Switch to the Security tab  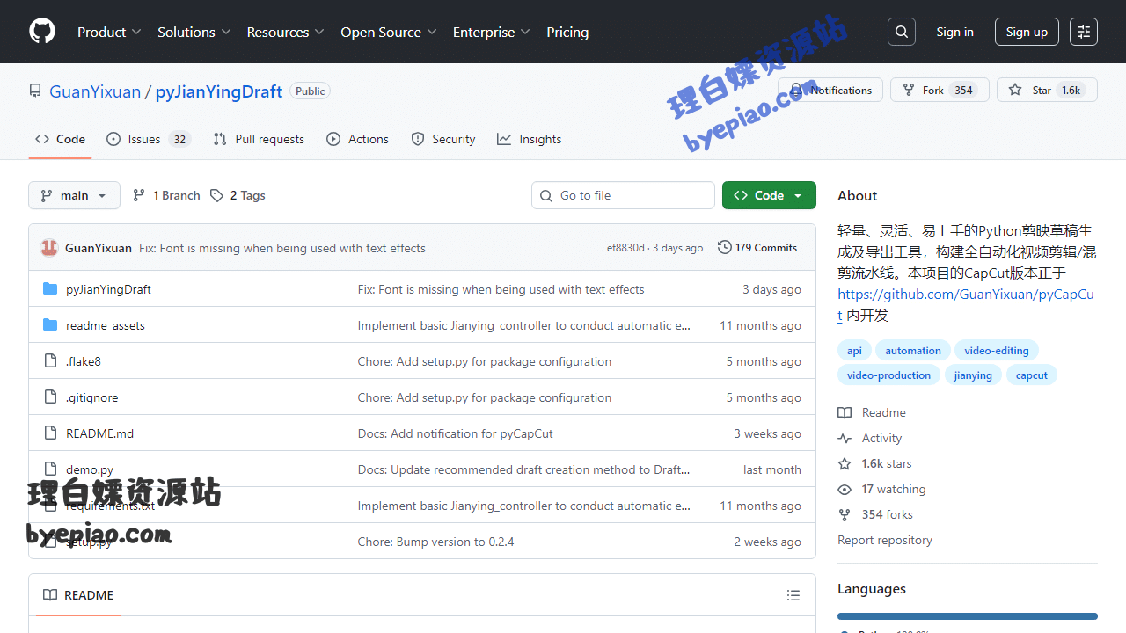pos(443,139)
